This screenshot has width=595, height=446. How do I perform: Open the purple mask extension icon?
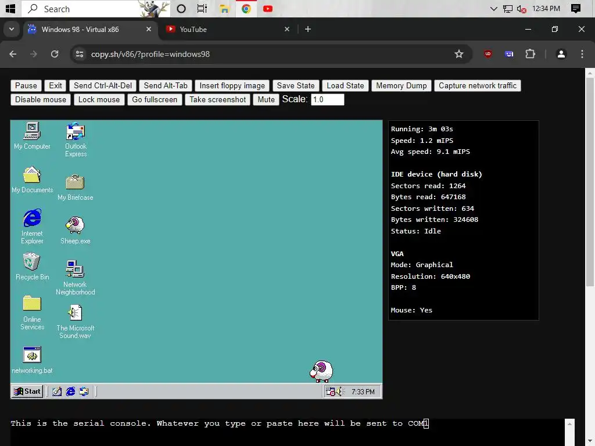[509, 54]
